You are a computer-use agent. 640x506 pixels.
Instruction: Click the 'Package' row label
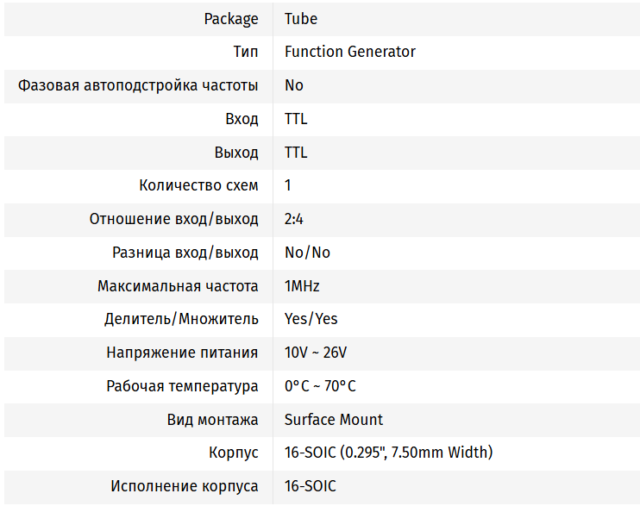click(230, 18)
